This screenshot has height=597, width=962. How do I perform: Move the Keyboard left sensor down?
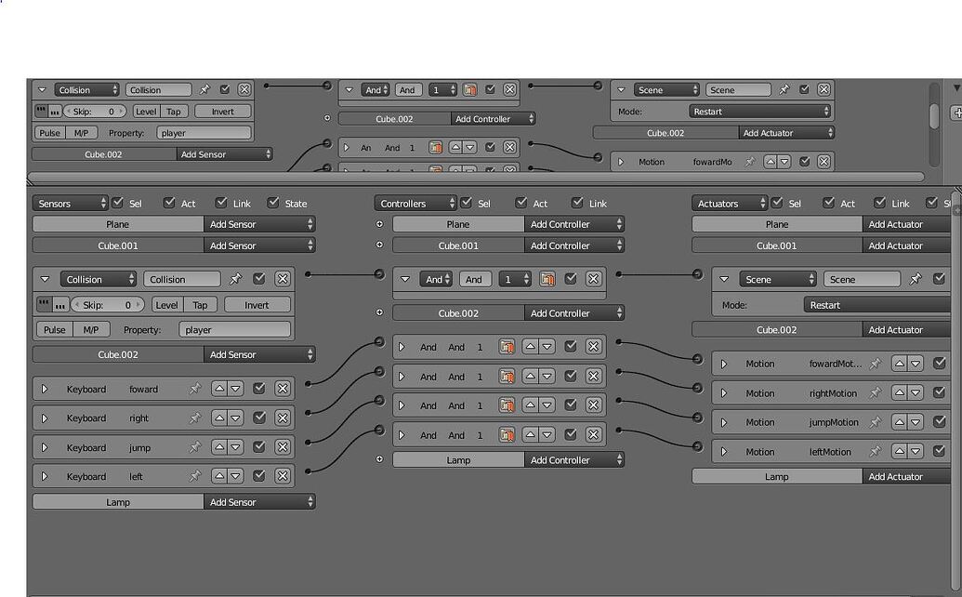pyautogui.click(x=235, y=476)
